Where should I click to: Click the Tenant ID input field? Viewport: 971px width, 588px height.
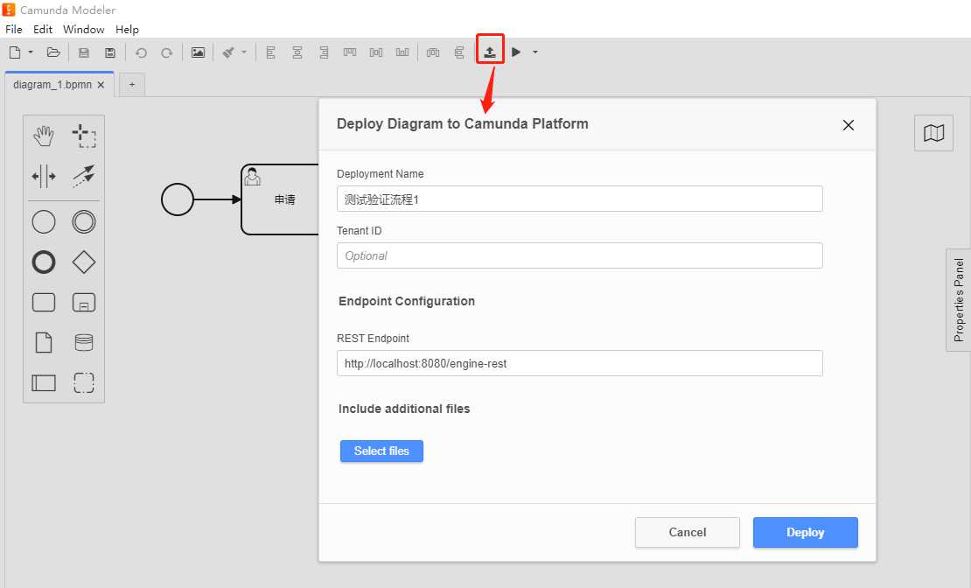click(580, 255)
